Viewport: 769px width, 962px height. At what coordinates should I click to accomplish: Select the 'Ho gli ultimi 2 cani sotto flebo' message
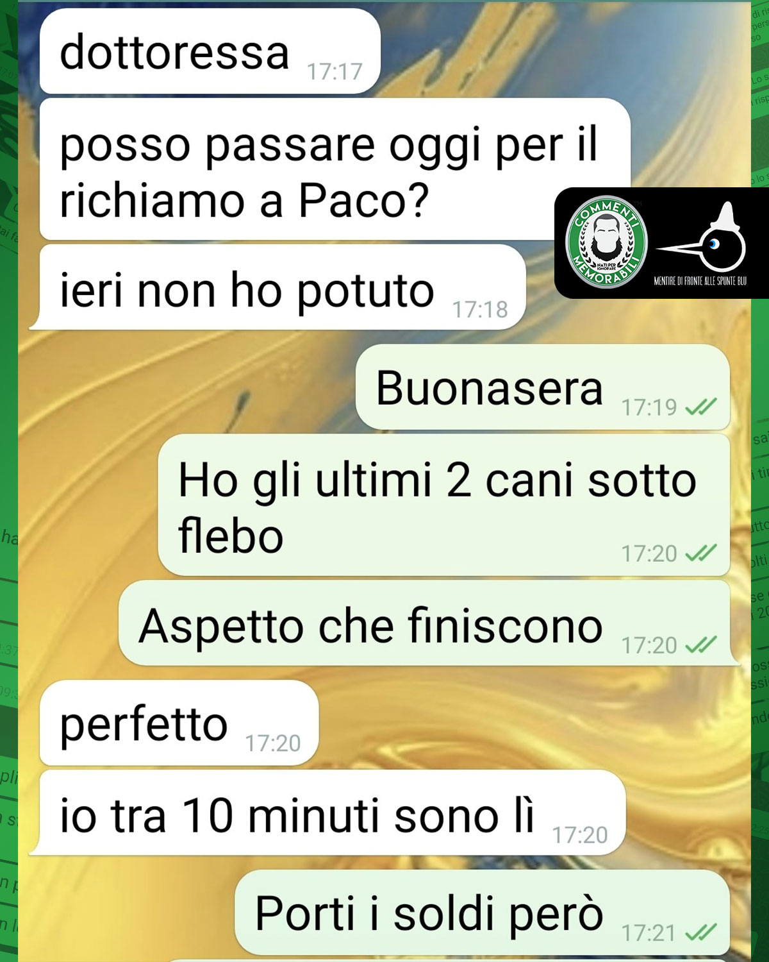(x=444, y=505)
